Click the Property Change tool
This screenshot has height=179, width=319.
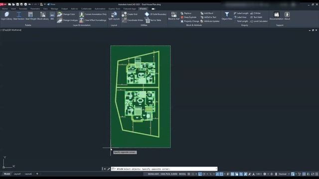coord(190,21)
